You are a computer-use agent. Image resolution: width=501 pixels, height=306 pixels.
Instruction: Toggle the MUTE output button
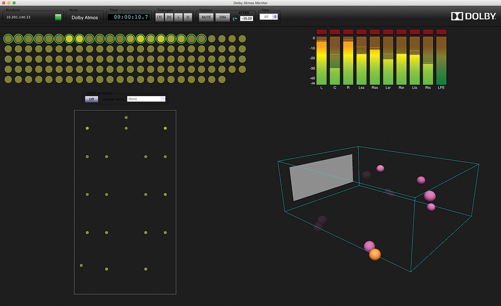point(206,17)
